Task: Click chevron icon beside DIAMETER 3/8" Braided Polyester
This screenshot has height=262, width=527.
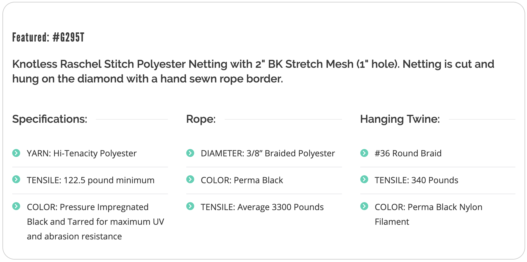Action: pos(190,153)
